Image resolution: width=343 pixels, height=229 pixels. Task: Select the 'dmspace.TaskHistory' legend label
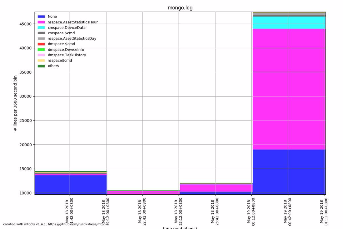(x=67, y=55)
